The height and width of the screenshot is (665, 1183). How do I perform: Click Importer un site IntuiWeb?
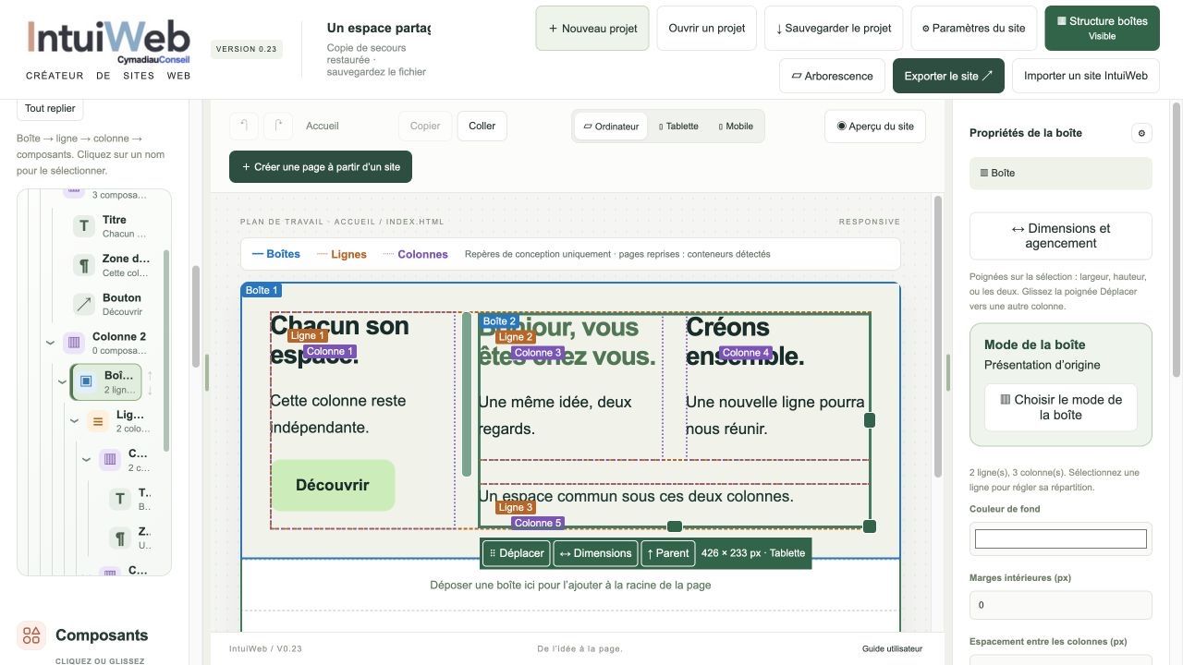1086,76
